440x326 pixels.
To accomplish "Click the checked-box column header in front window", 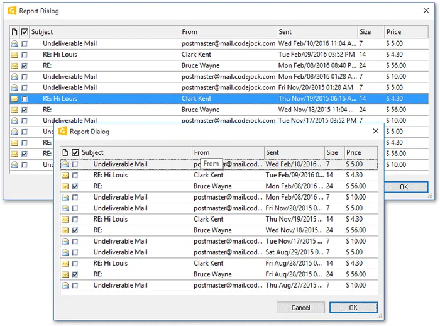I will [75, 152].
